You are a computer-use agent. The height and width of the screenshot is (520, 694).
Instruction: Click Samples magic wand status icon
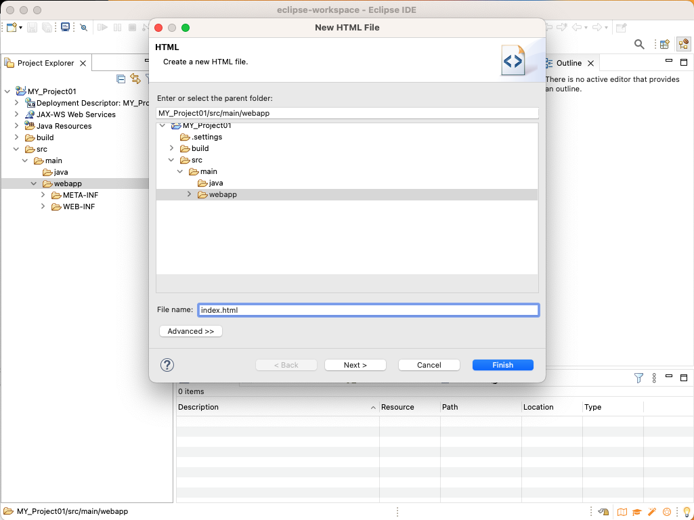(652, 512)
